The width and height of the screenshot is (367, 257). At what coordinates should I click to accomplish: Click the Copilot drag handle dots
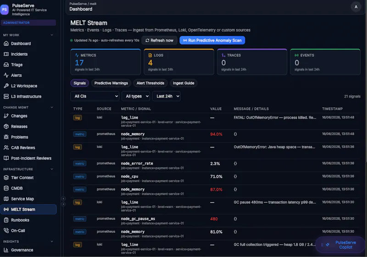(x=322, y=245)
